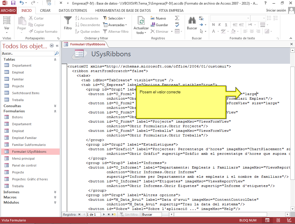295x224 pixels.
Task: Click Eliminar record button
Action: pos(160,32)
